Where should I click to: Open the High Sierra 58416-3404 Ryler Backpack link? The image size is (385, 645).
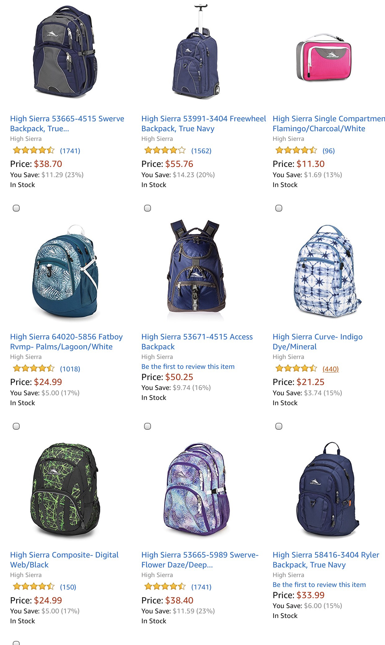coord(326,560)
